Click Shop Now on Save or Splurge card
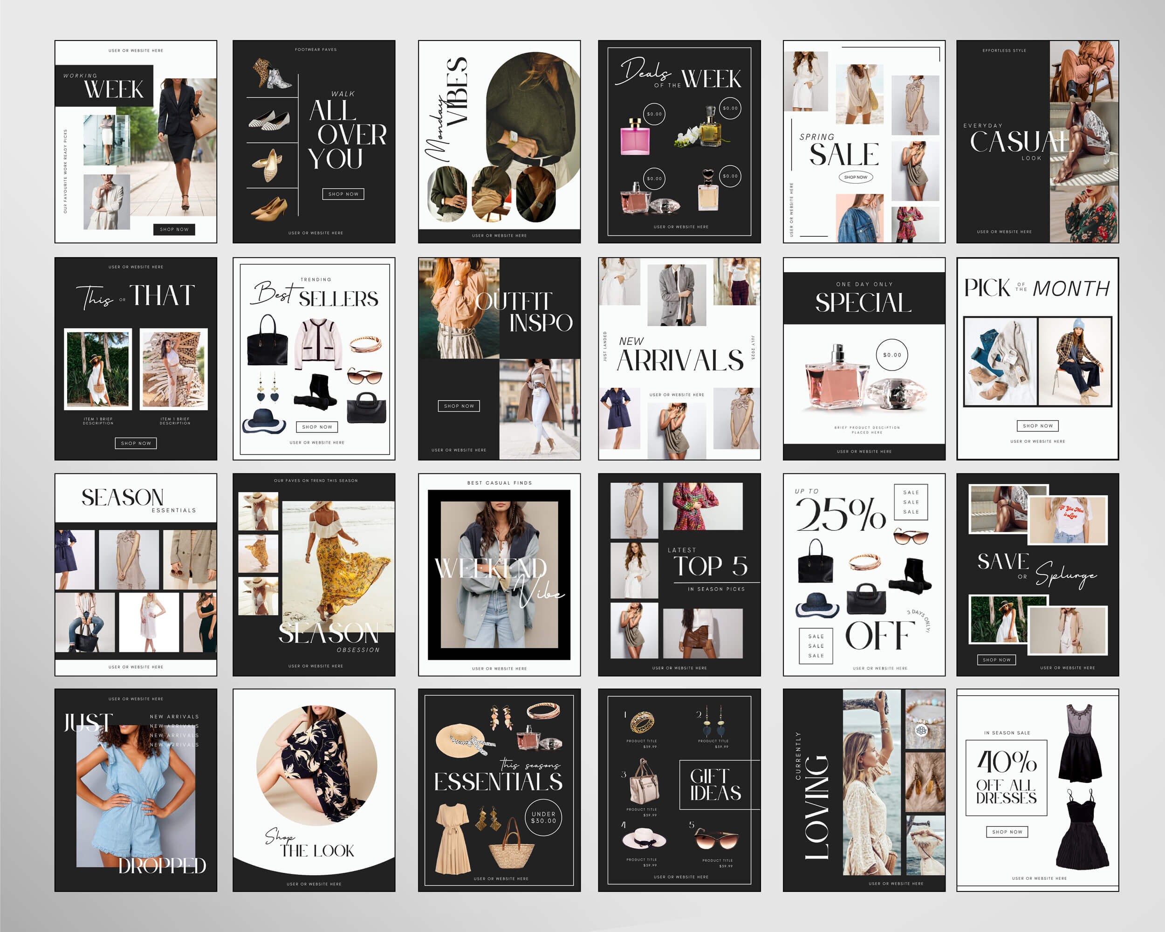Screen dimensions: 1165x932 click(x=996, y=660)
